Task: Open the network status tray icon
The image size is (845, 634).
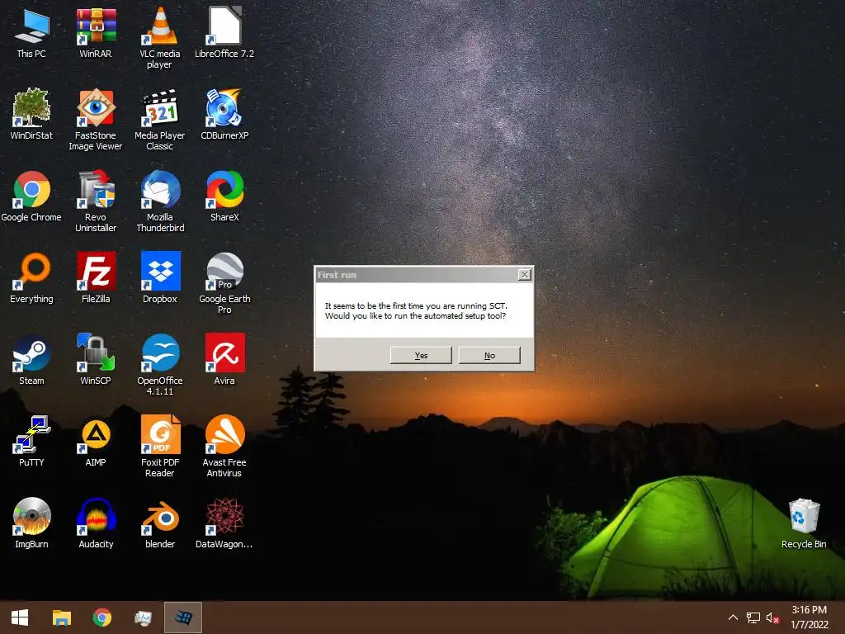Action: pyautogui.click(x=753, y=617)
